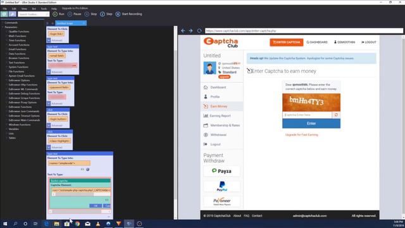This screenshot has height=228, width=405.
Task: Expand the Commands tree node
Action: [x=3, y=23]
